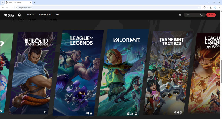The image size is (222, 119).
Task: Open the League of Legends Wild Rift card
Action: [x=204, y=73]
